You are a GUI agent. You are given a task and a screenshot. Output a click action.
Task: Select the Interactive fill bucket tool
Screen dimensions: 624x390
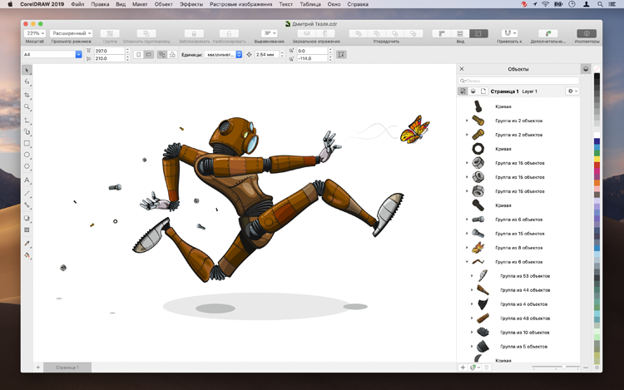point(27,255)
